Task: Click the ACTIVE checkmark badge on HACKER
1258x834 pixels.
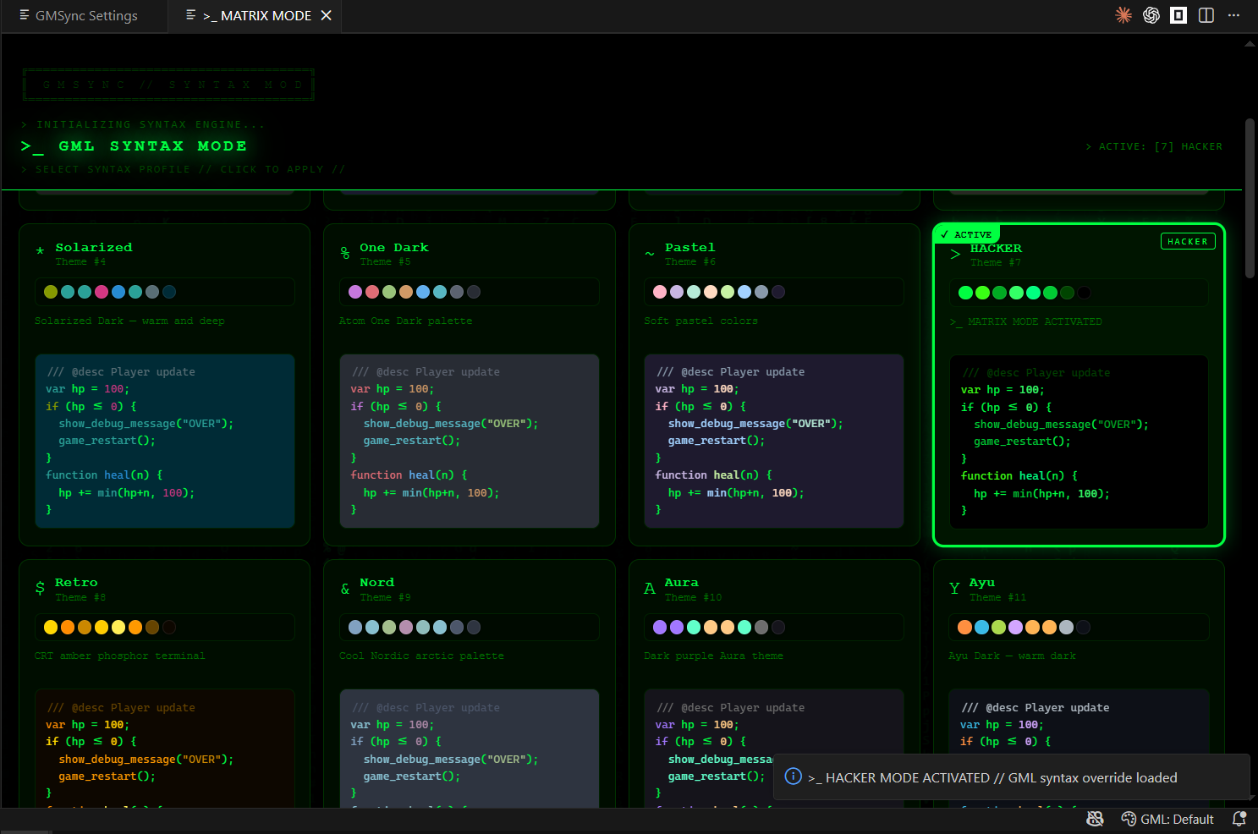Action: click(x=966, y=234)
